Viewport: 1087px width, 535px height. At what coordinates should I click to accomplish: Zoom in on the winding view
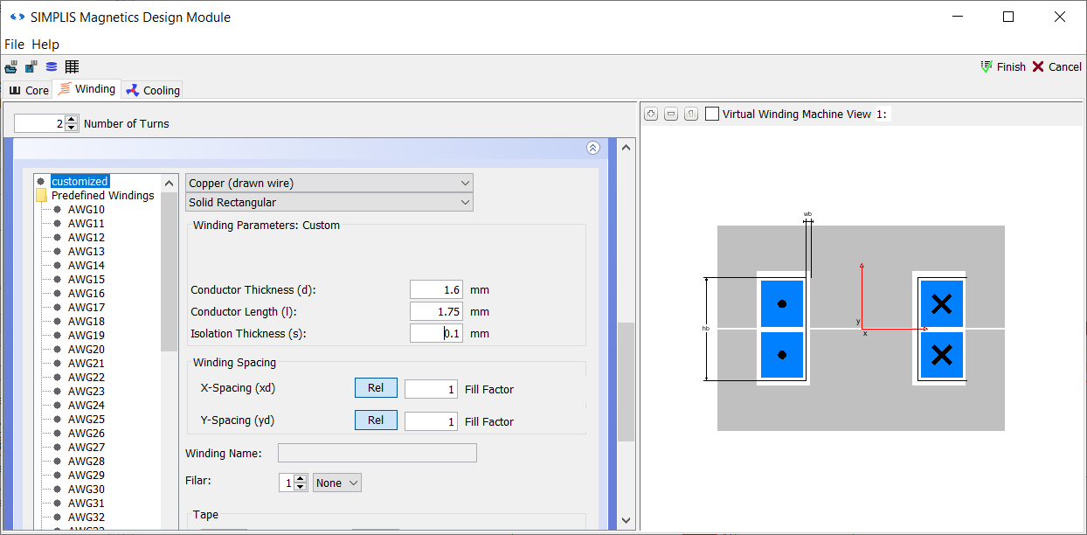coord(650,115)
